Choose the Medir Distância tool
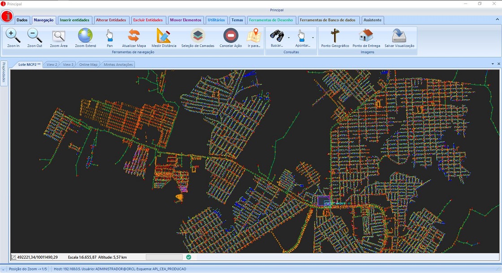 (164, 36)
